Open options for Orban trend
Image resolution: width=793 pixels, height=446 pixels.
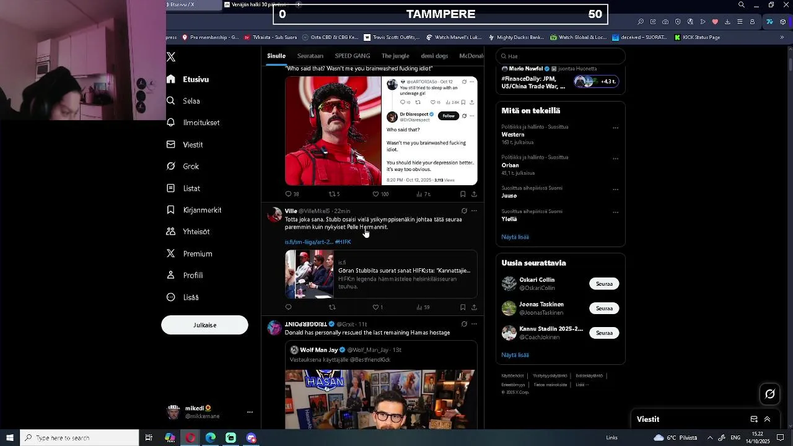615,159
